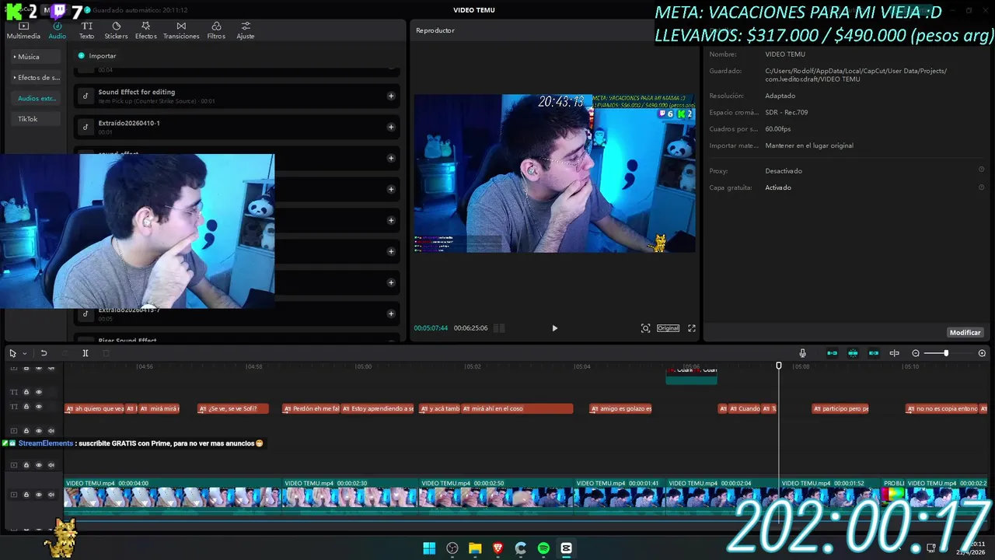
Task: Undo the last edit
Action: pyautogui.click(x=44, y=353)
